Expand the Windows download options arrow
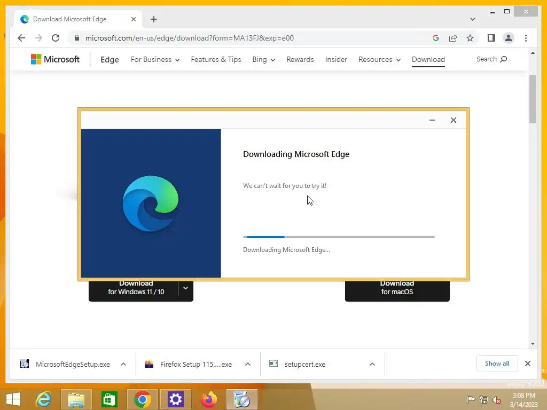The width and height of the screenshot is (547, 410). [186, 288]
